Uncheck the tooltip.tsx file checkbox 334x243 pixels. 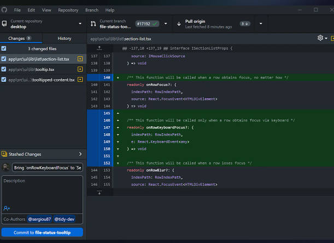click(x=4, y=69)
